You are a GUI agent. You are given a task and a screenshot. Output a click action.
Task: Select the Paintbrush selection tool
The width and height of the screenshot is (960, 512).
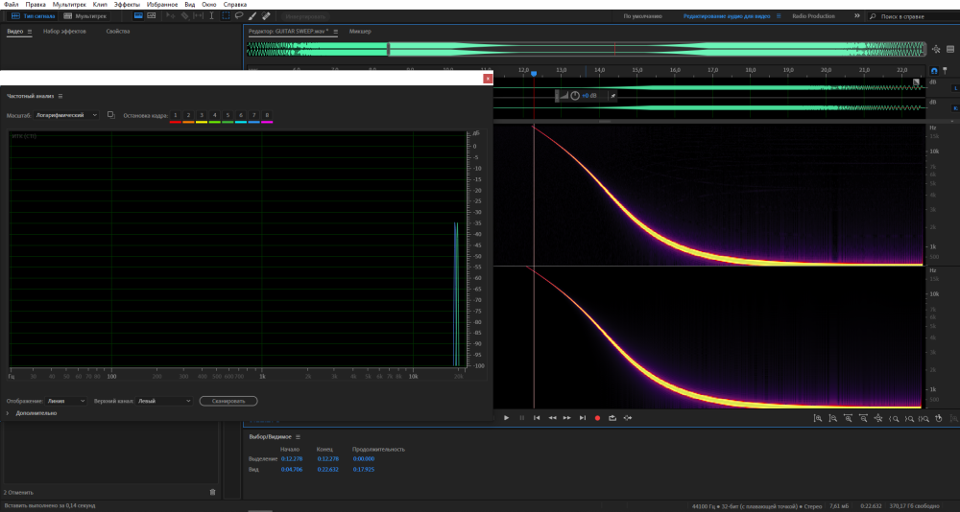click(x=252, y=16)
